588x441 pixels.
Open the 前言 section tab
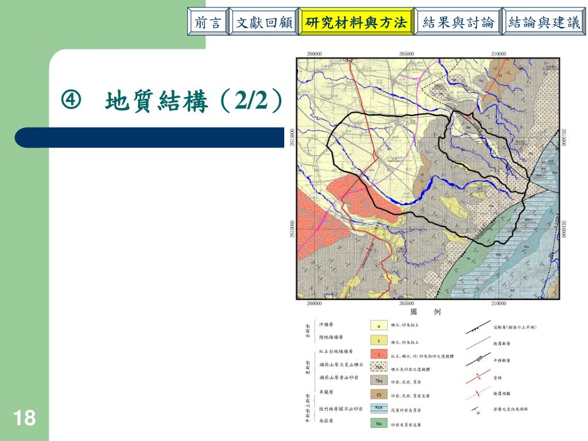(208, 22)
